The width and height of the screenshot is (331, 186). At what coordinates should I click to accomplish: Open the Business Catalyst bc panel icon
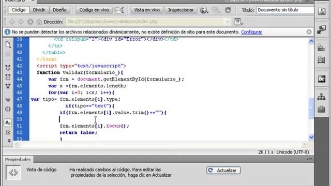pos(322,79)
